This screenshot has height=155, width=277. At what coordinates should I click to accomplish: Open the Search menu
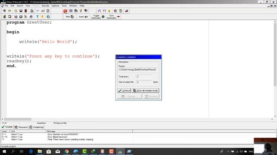coord(20,6)
